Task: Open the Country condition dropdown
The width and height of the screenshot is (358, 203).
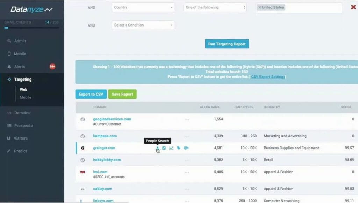Action: [143, 7]
